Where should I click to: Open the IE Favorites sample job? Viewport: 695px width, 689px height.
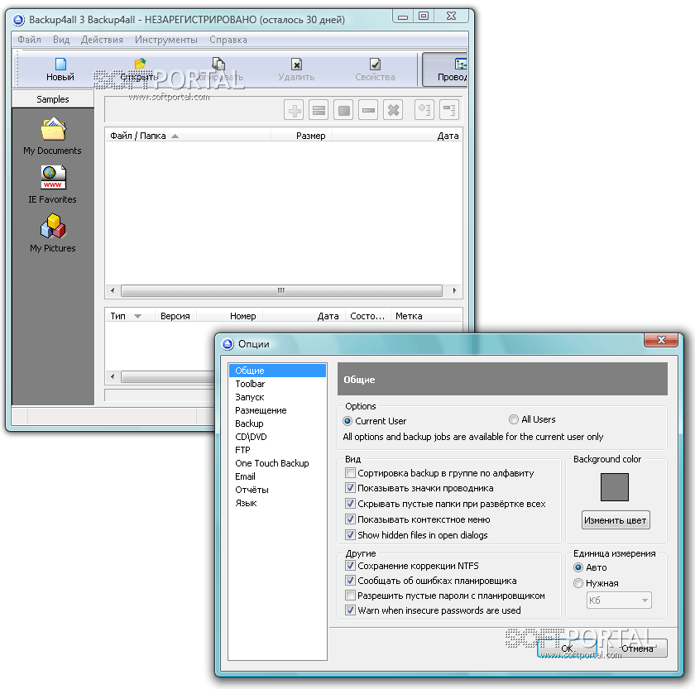[x=52, y=184]
